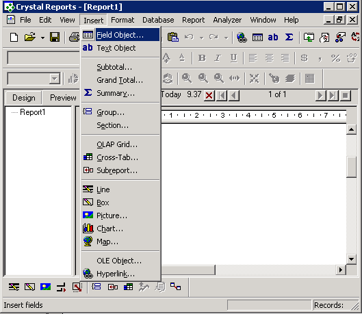Viewport: 362px width, 314px height.
Task: Go to first page button
Action: coord(222,95)
